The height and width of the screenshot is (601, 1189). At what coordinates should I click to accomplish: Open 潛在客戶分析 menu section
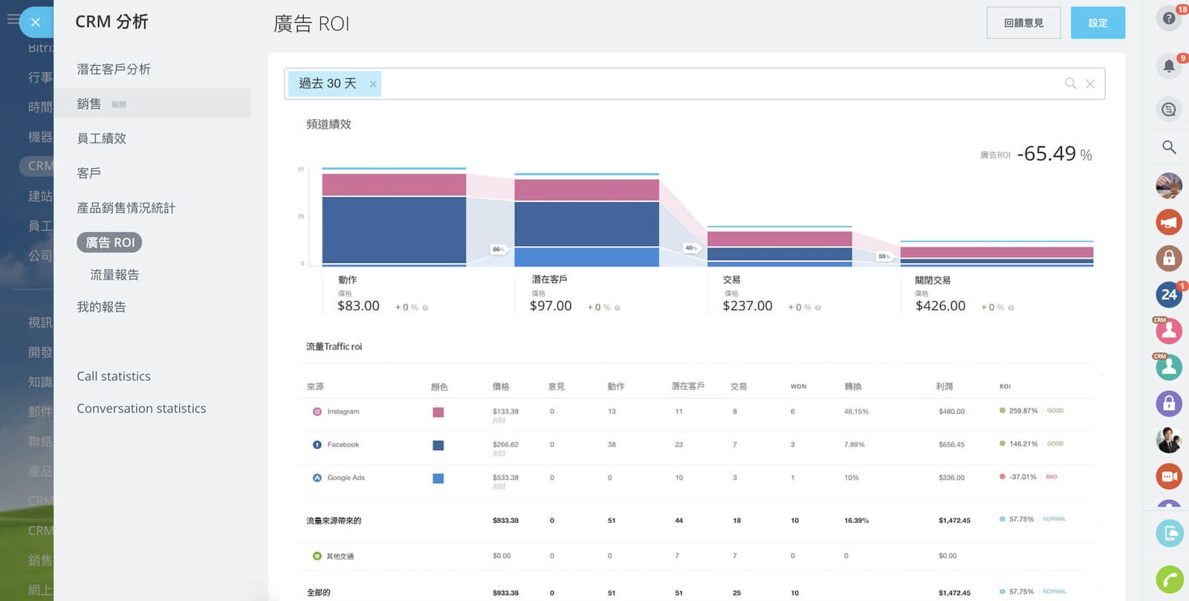[x=114, y=69]
